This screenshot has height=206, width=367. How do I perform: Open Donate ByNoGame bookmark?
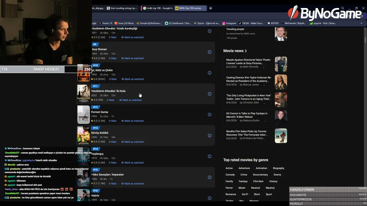click(149, 23)
